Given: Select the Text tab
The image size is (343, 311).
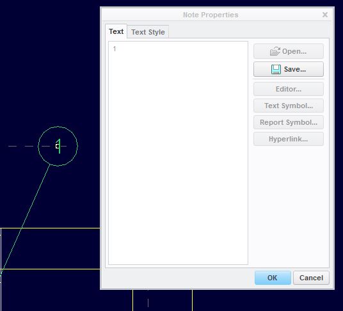Looking at the screenshot, I should click(x=116, y=31).
